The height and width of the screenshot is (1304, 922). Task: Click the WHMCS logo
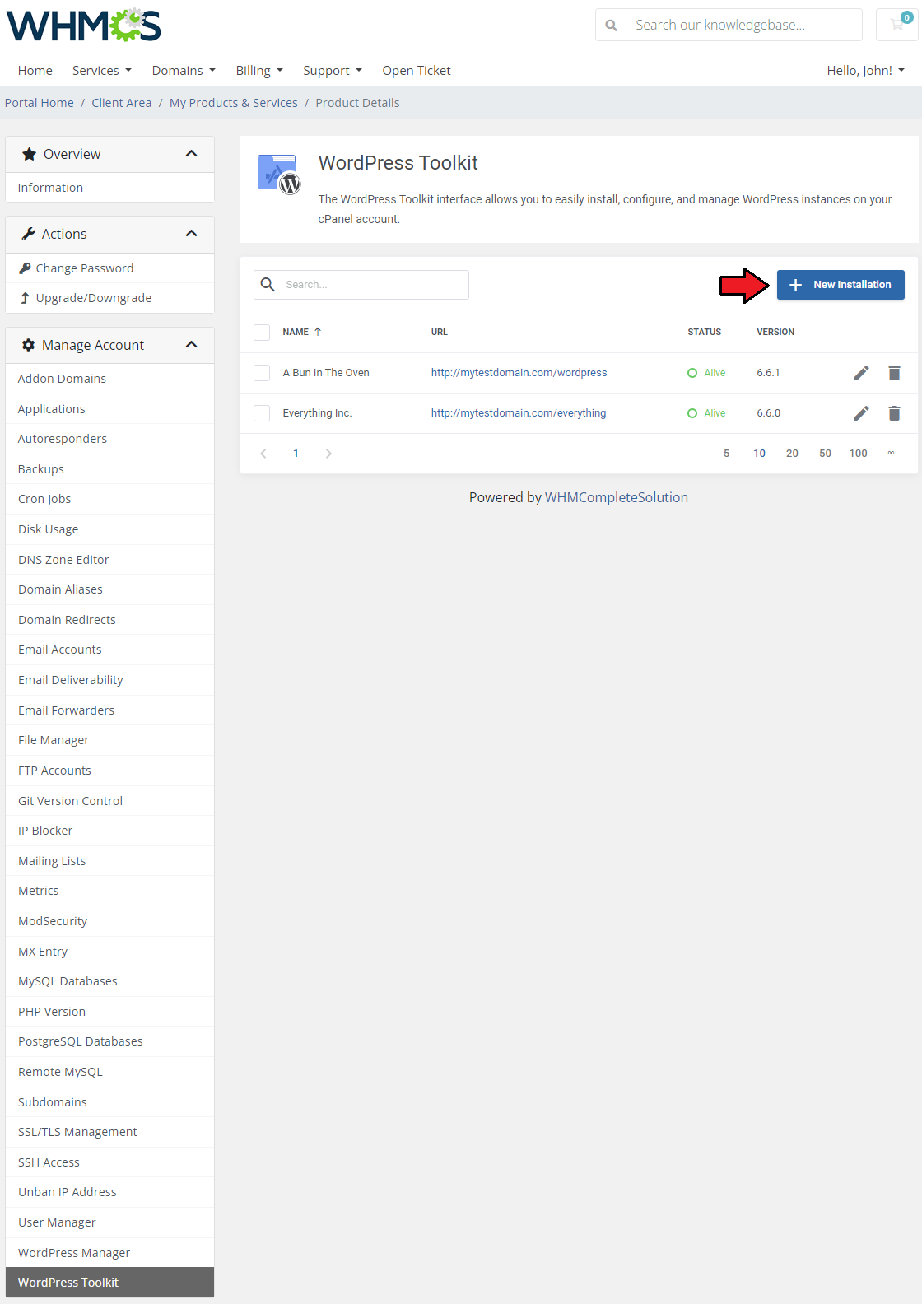coord(83,26)
